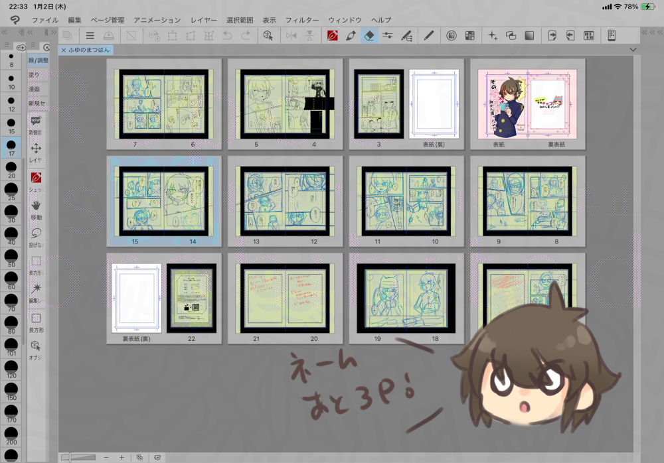Open the canvas tab list chevron dropdown

coord(631,50)
